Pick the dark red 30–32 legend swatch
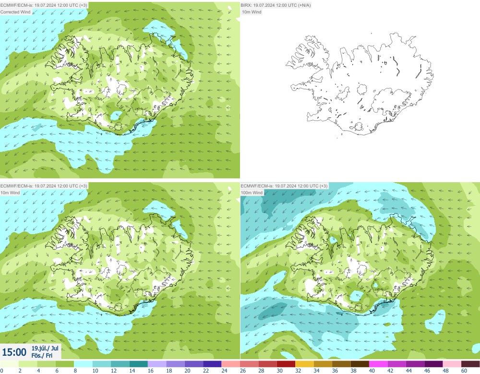 286,364
